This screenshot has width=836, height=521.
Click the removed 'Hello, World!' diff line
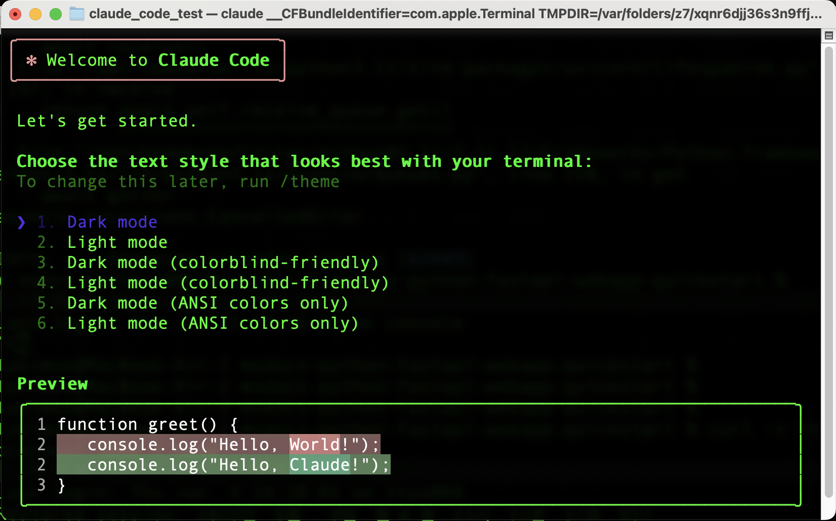tap(218, 445)
